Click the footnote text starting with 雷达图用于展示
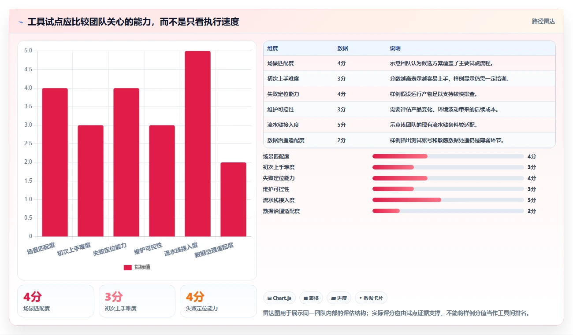Viewport: 573px width, 335px height. [396, 313]
